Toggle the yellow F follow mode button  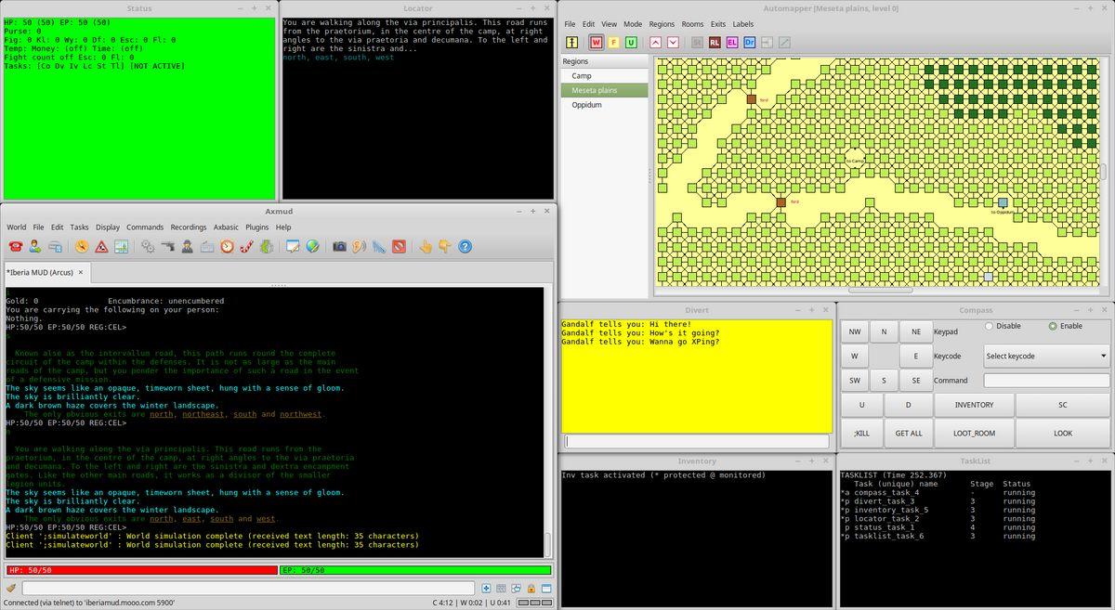(613, 42)
